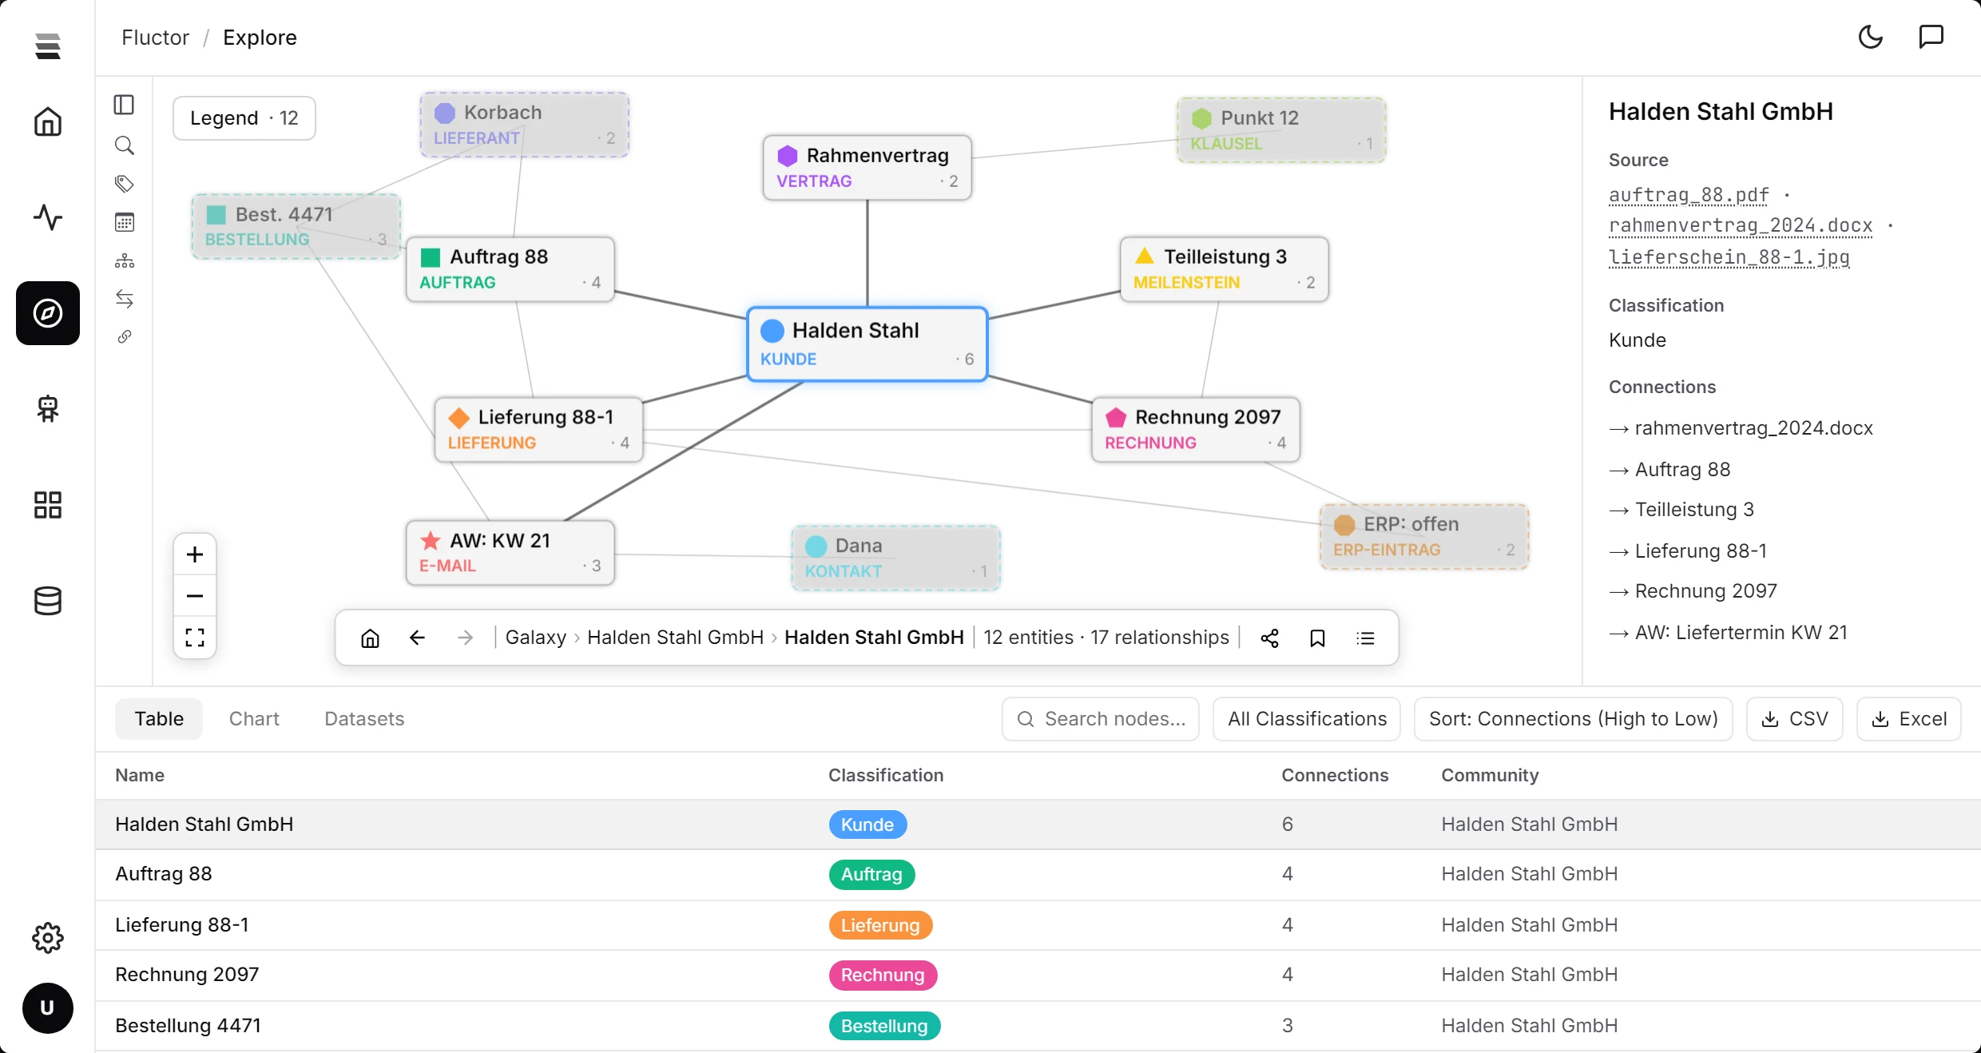Open the Activity pulse icon
This screenshot has width=1981, height=1053.
coord(48,217)
